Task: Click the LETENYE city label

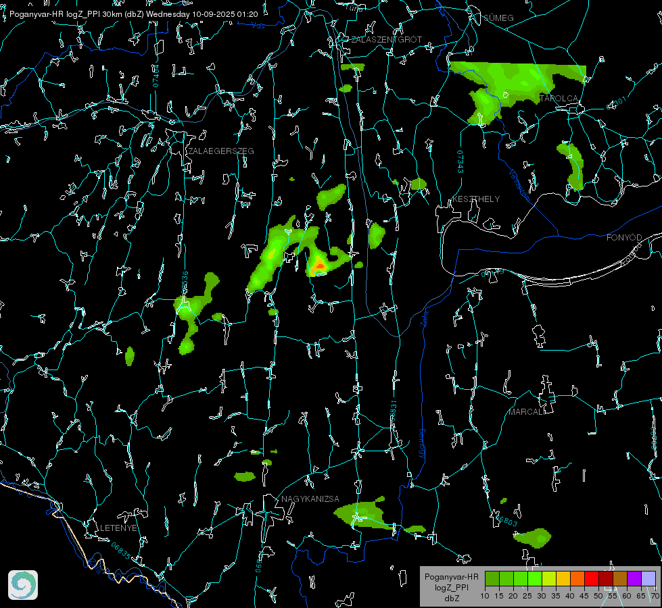Action: coord(118,528)
